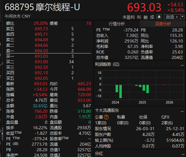Select the 卖一 price 694.50
Image resolution: width=186 pixels, height=157 pixels.
click(41, 51)
